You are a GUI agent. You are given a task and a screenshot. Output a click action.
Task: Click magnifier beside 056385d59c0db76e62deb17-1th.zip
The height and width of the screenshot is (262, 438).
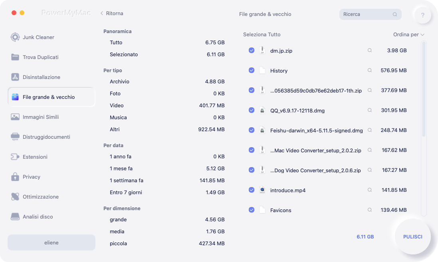pyautogui.click(x=370, y=91)
